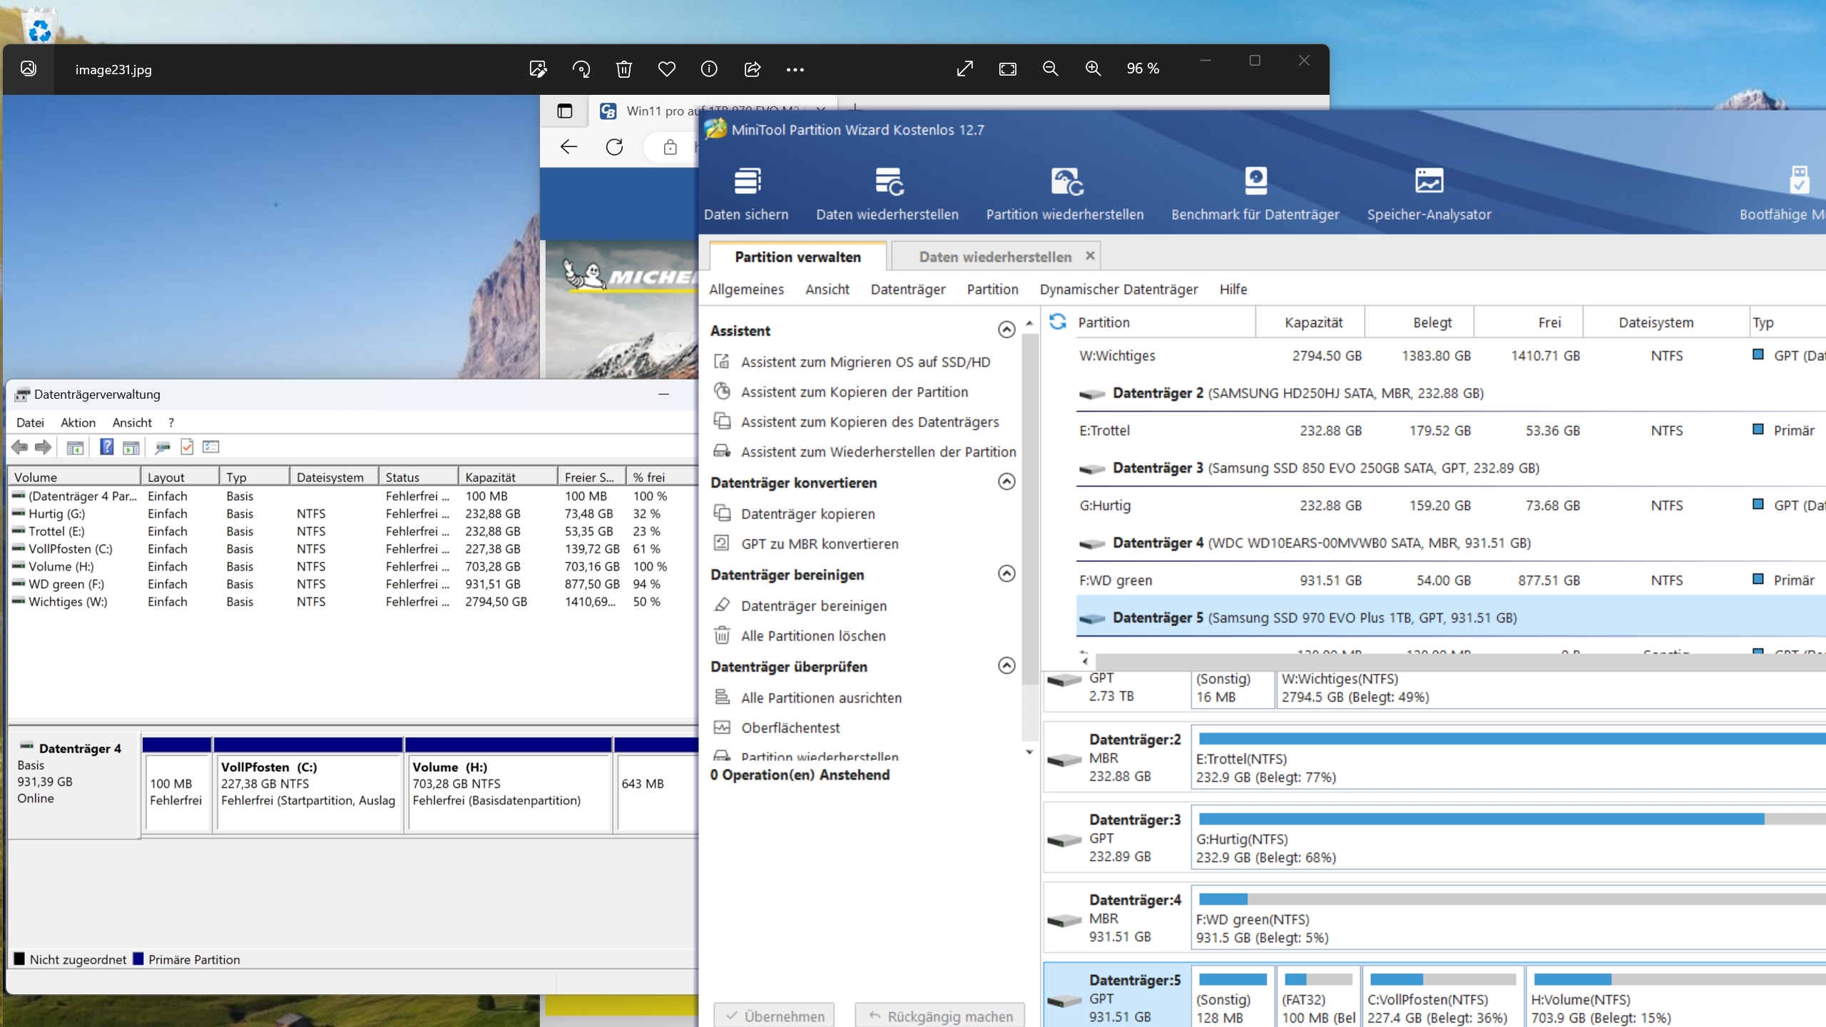Viewport: 1826px width, 1027px height.
Task: Open Hilfe menu in MiniTool
Action: pyautogui.click(x=1233, y=289)
